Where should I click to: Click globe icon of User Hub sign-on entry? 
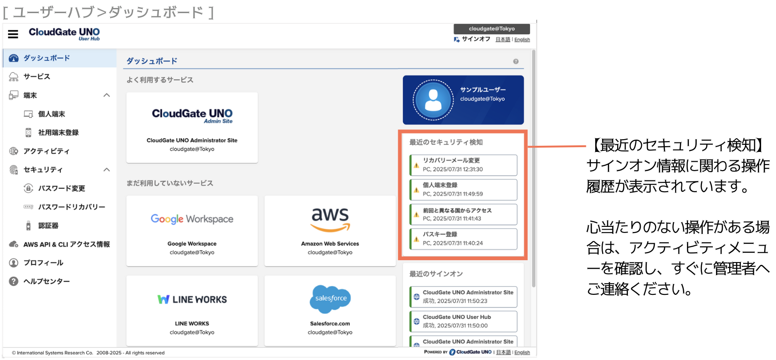417,322
